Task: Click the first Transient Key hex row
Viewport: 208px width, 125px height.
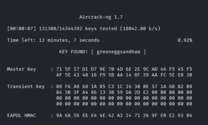Action: tap(124, 87)
